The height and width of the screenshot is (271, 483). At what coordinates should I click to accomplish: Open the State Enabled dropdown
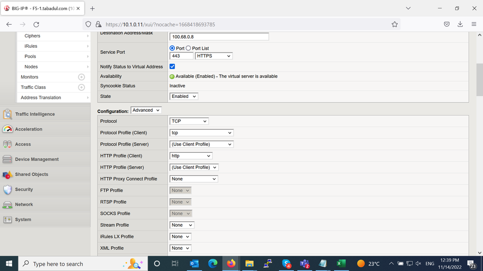coord(184,96)
